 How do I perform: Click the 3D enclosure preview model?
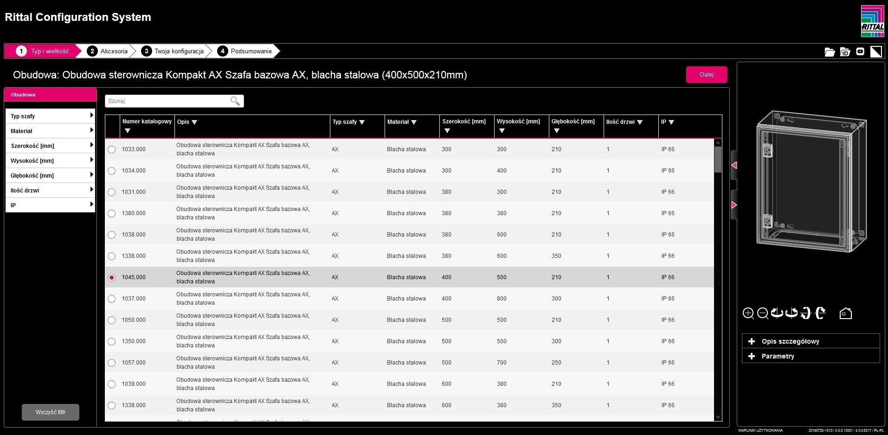tap(811, 181)
